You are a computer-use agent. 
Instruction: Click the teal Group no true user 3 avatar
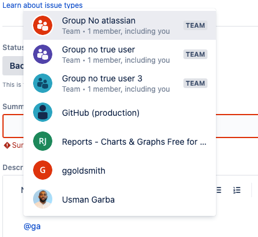[x=43, y=83]
